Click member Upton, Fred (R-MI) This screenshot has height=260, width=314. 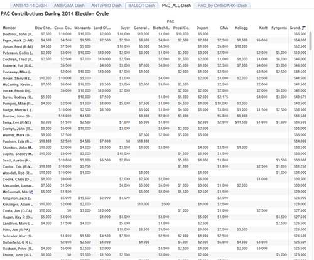(x=18, y=46)
